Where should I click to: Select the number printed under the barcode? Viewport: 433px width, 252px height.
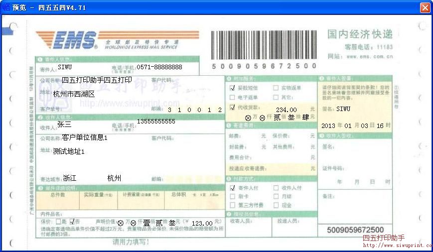[264, 66]
